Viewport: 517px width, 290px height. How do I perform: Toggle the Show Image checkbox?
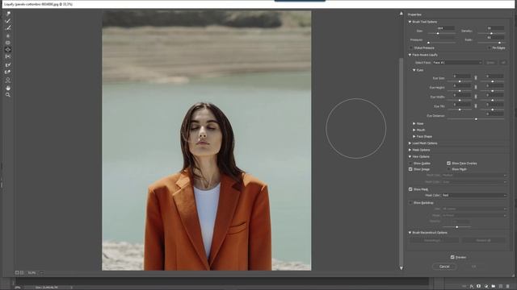point(410,169)
